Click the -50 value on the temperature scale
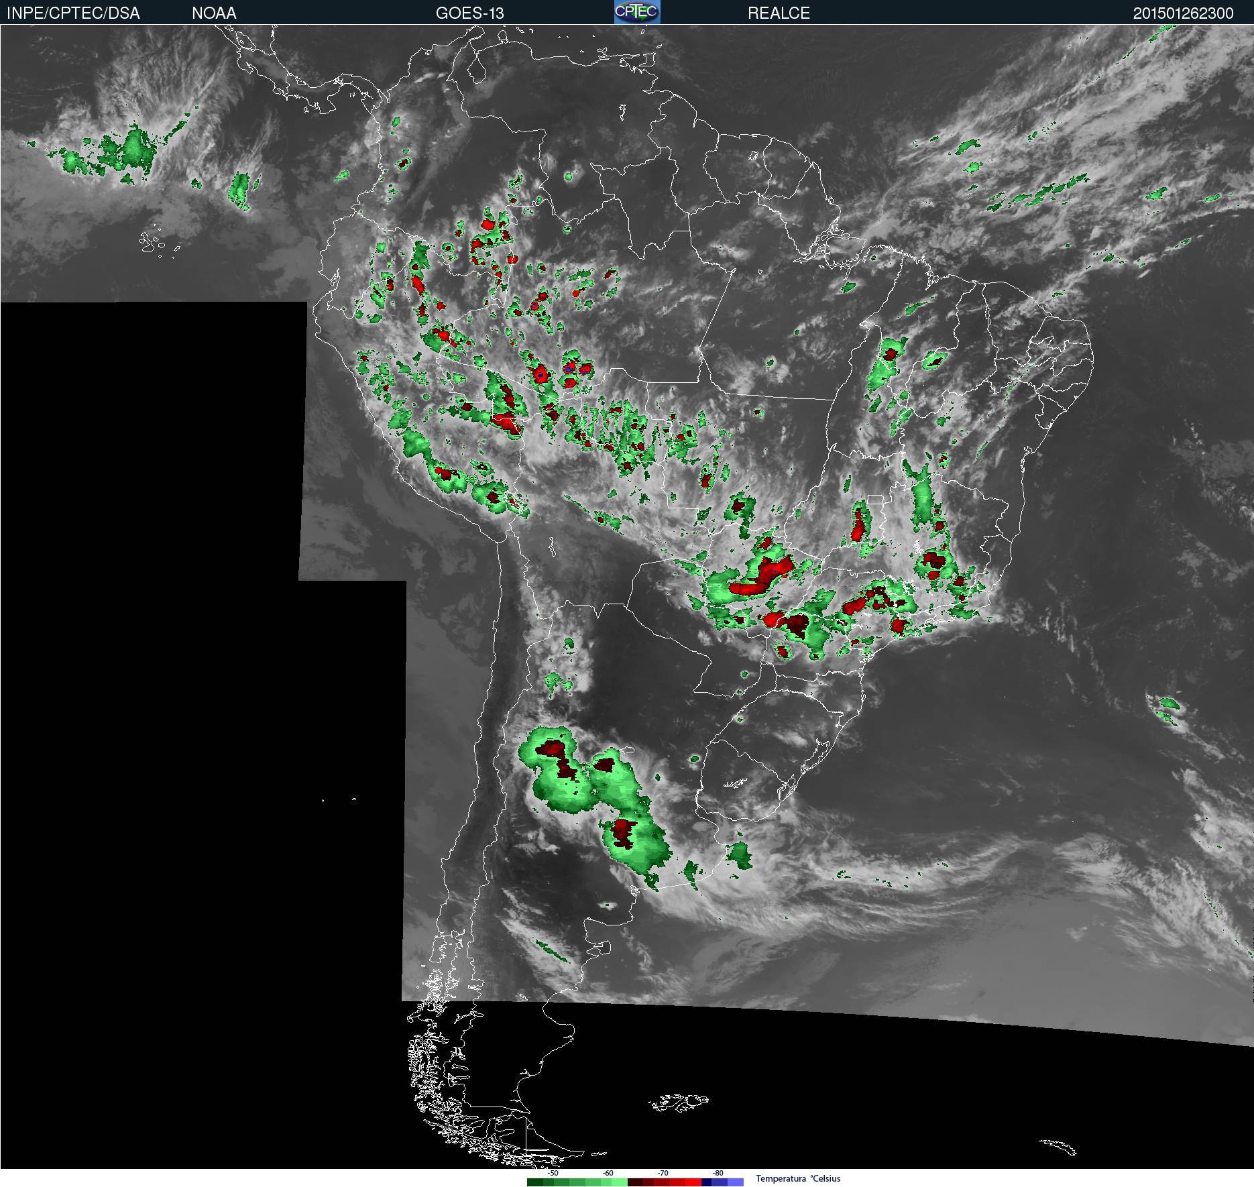Viewport: 1254px width, 1187px height. click(553, 1173)
